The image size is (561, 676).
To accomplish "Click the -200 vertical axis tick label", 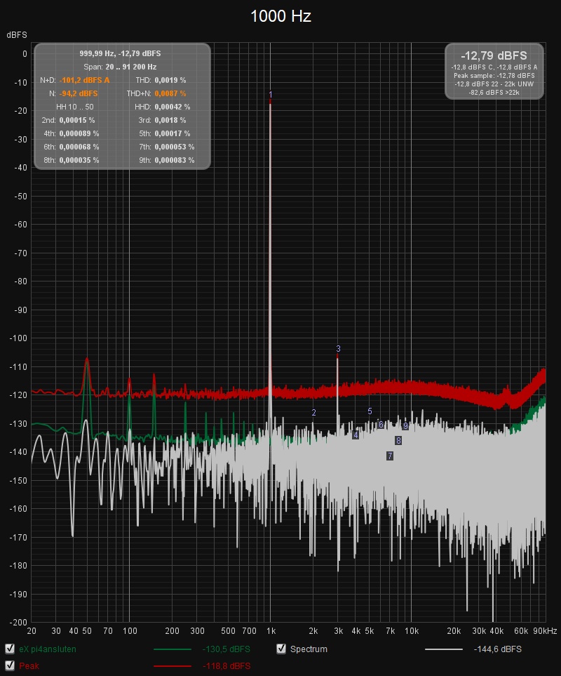I will point(18,623).
